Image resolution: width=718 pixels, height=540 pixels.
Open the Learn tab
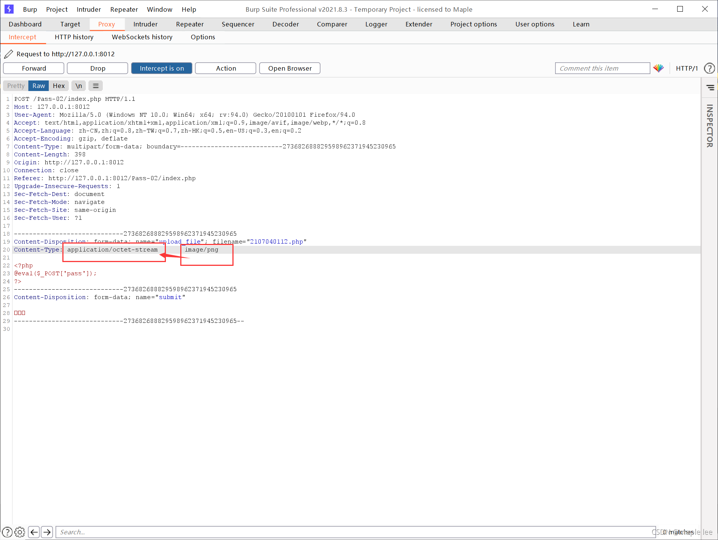pos(581,24)
